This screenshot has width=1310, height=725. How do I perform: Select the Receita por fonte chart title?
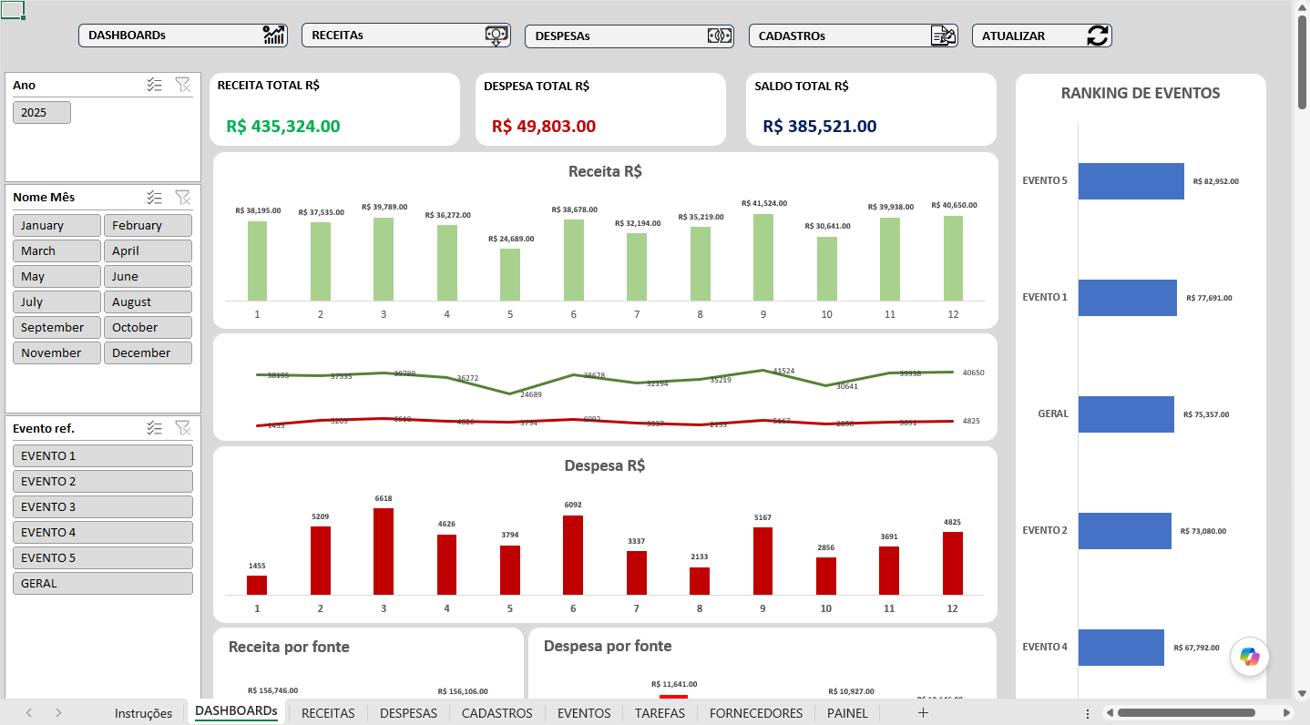click(289, 647)
